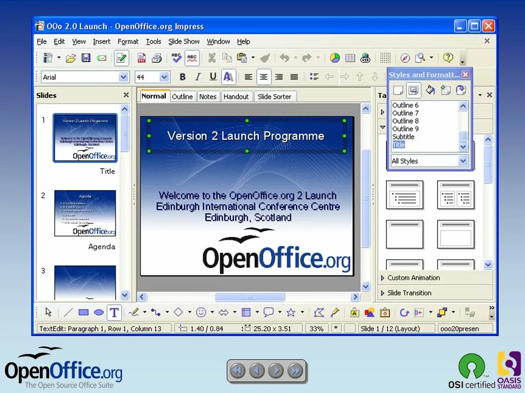Image resolution: width=525 pixels, height=393 pixels.
Task: Switch to the Slide Sorter tab
Action: (274, 96)
